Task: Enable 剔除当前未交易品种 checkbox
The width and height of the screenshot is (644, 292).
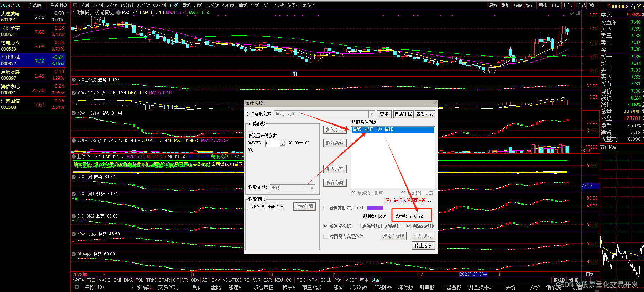Action: point(358,226)
